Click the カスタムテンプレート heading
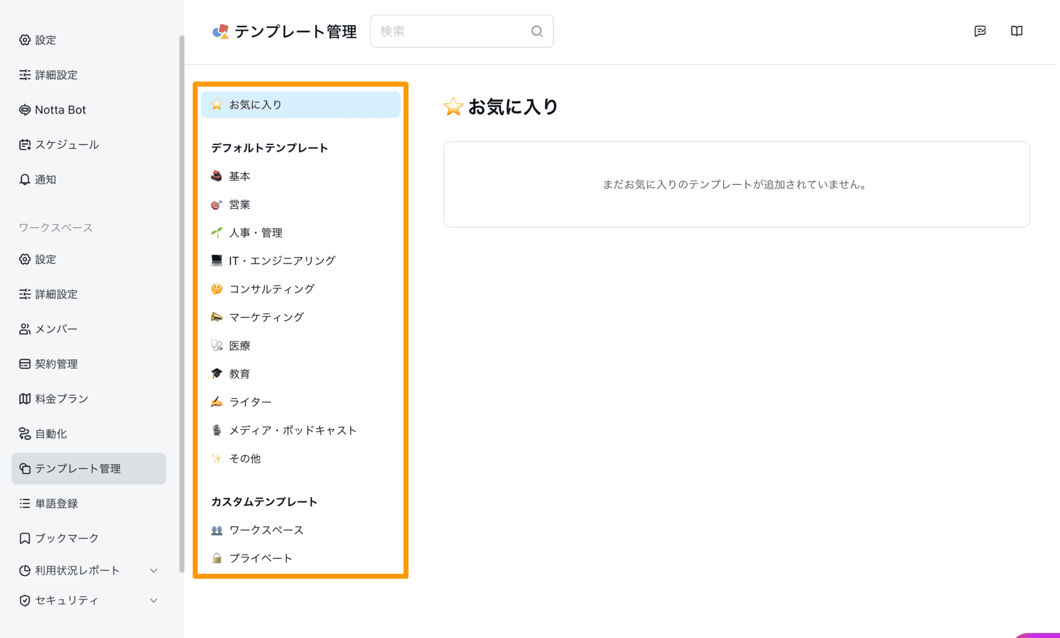The image size is (1060, 638). click(264, 502)
